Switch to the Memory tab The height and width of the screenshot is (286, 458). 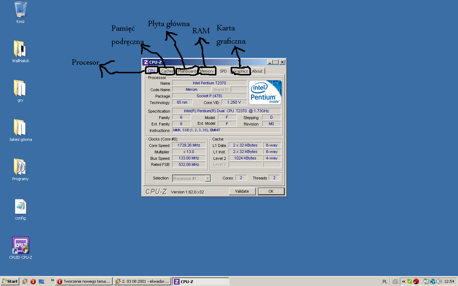[207, 71]
